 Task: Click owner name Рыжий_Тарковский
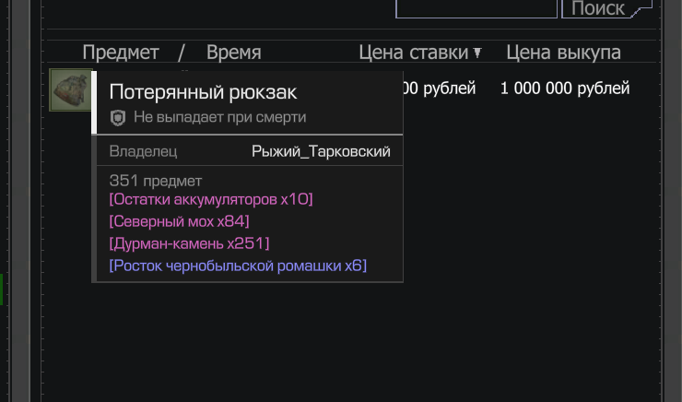tap(321, 151)
